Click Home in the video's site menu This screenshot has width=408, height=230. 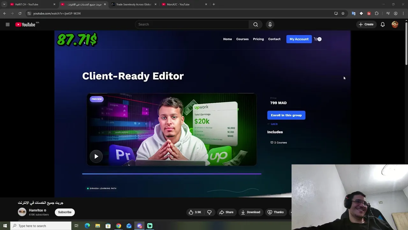(227, 39)
